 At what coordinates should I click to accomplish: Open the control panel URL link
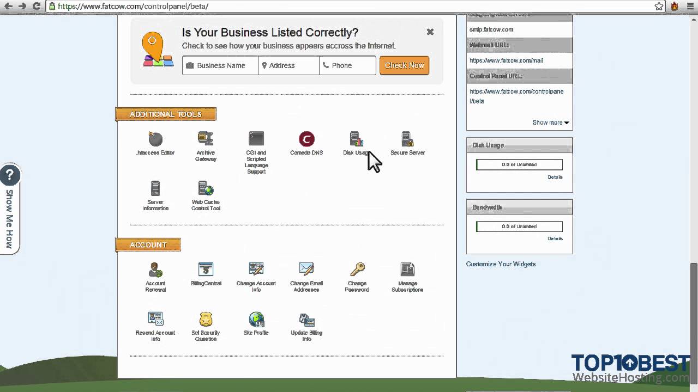pyautogui.click(x=516, y=96)
